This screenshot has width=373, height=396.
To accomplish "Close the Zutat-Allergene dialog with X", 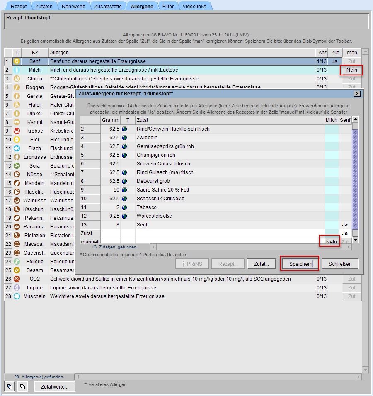I will (357, 94).
